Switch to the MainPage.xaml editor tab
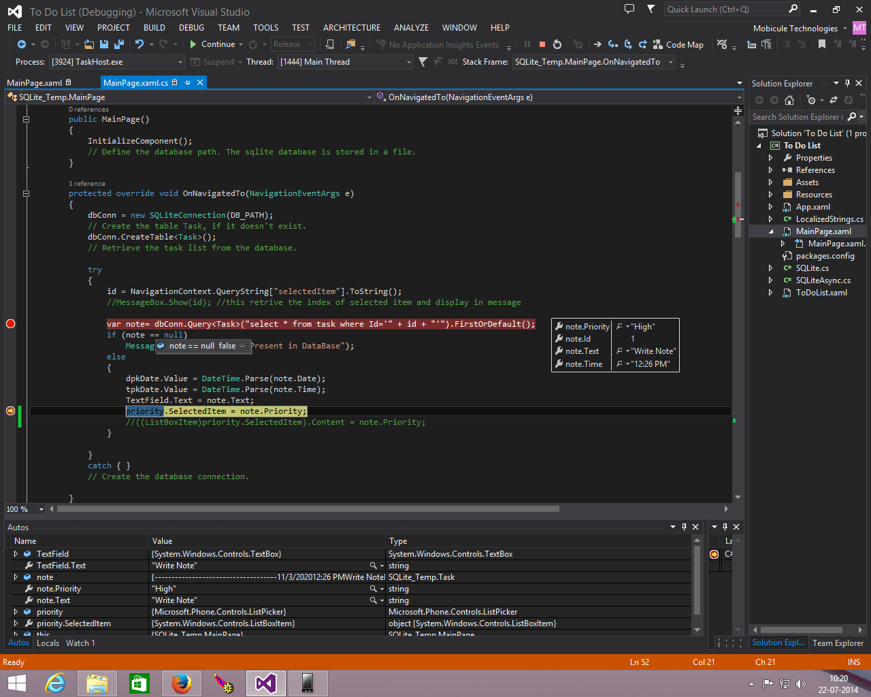Viewport: 871px width, 697px height. click(34, 83)
